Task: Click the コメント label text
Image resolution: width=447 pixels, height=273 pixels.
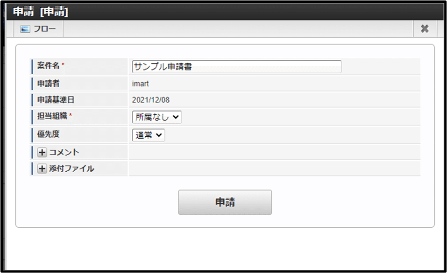Action: (64, 153)
